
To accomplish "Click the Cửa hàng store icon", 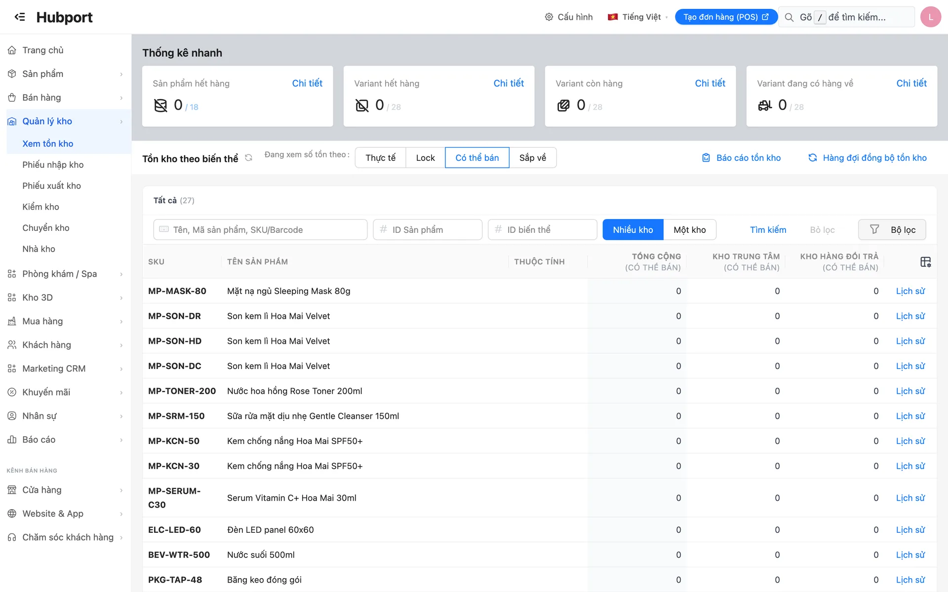I will pyautogui.click(x=12, y=490).
